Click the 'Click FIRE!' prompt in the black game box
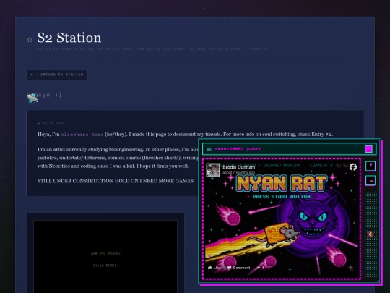Image resolution: width=390 pixels, height=293 pixels. [105, 266]
